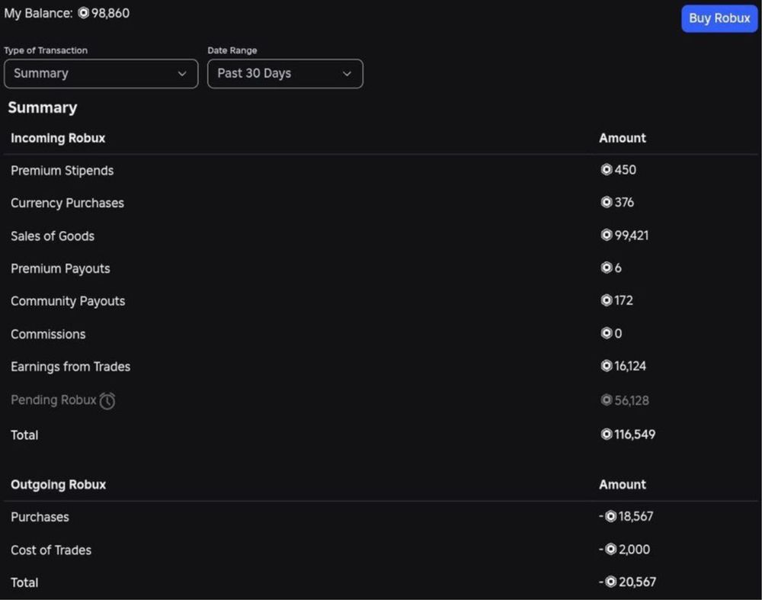Click Robux icon next to incoming Total 116,549
The width and height of the screenshot is (762, 600).
point(606,434)
